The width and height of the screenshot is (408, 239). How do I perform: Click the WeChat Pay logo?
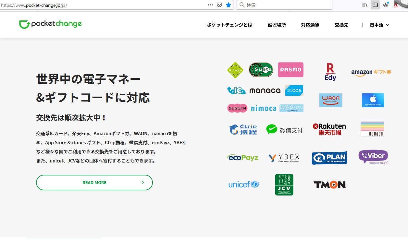pos(284,129)
